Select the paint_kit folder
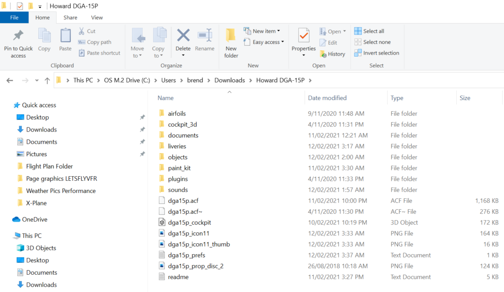Screen dimensions: 504x292 coord(179,168)
